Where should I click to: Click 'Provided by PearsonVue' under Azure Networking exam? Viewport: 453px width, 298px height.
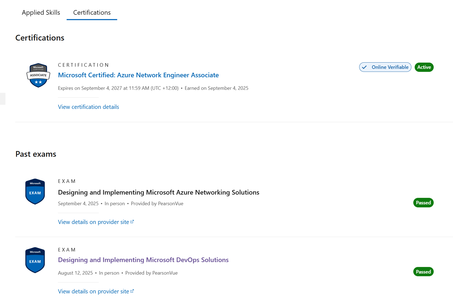coord(157,204)
